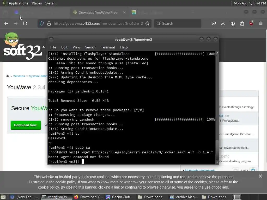Open the System menu in the top panel
Viewport: 267px width, 200px height.
coord(51,3)
